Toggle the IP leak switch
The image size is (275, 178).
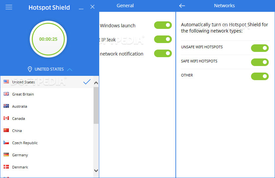click(163, 39)
